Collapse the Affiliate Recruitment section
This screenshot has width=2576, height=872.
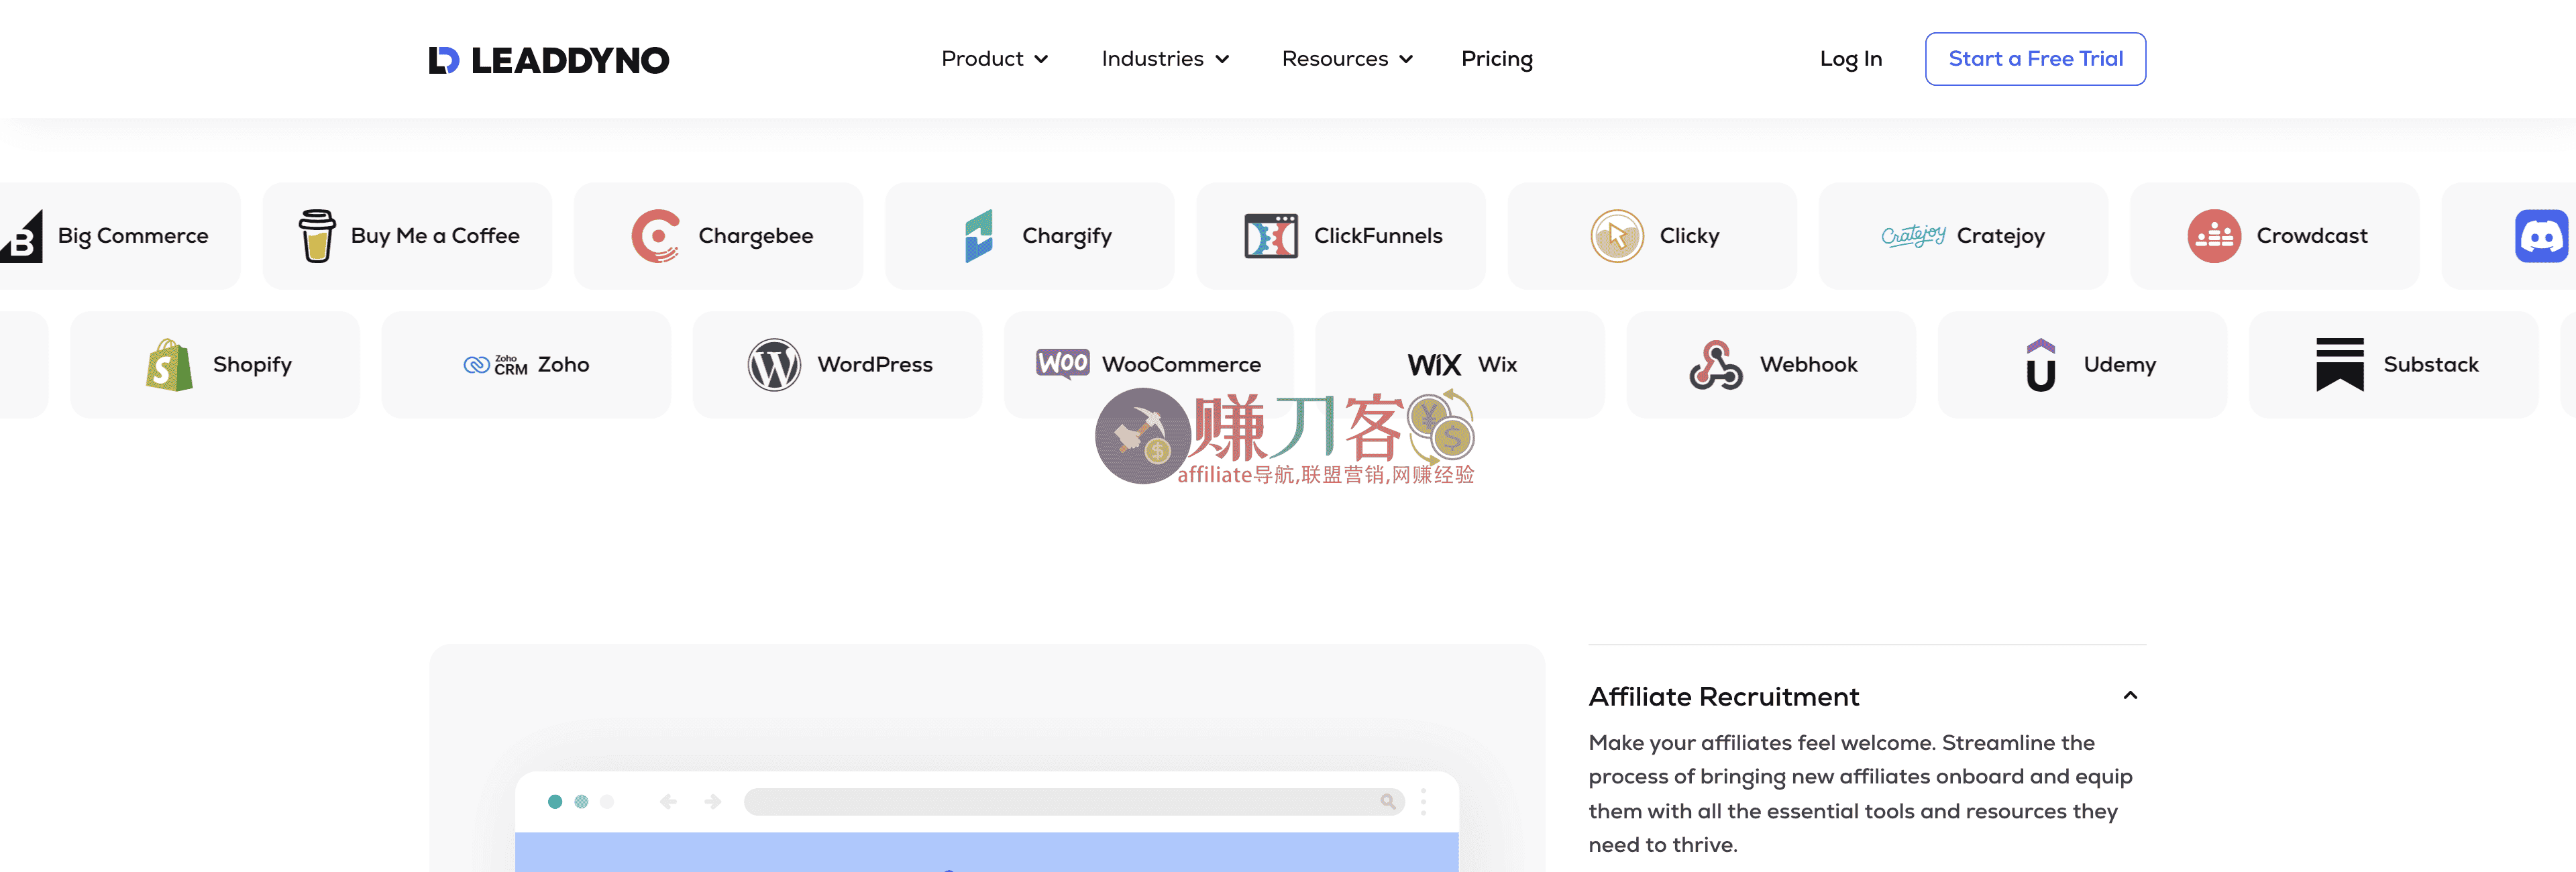pyautogui.click(x=2130, y=696)
